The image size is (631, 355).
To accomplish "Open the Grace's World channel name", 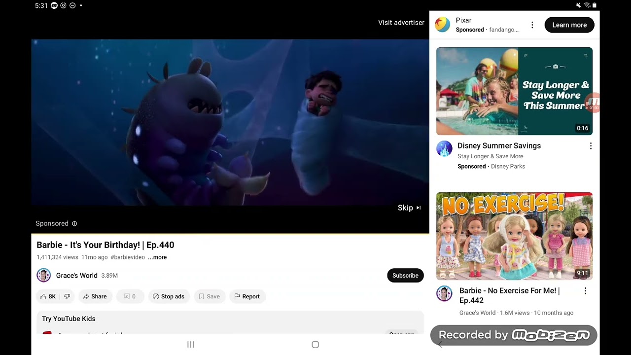I will pyautogui.click(x=76, y=275).
